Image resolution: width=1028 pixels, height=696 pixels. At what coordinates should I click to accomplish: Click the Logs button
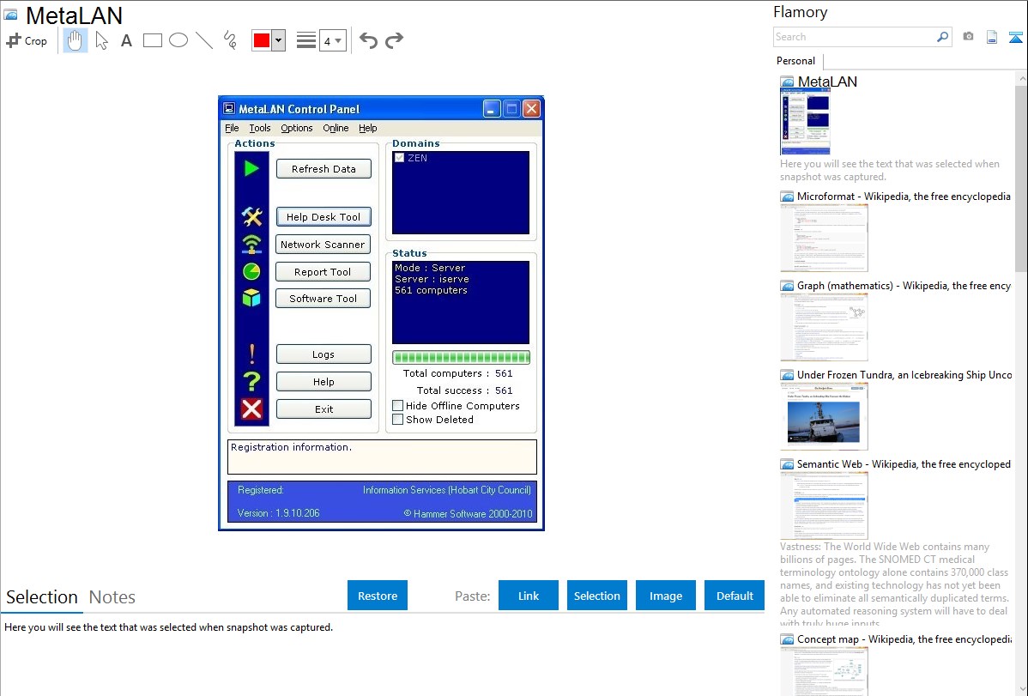click(324, 354)
